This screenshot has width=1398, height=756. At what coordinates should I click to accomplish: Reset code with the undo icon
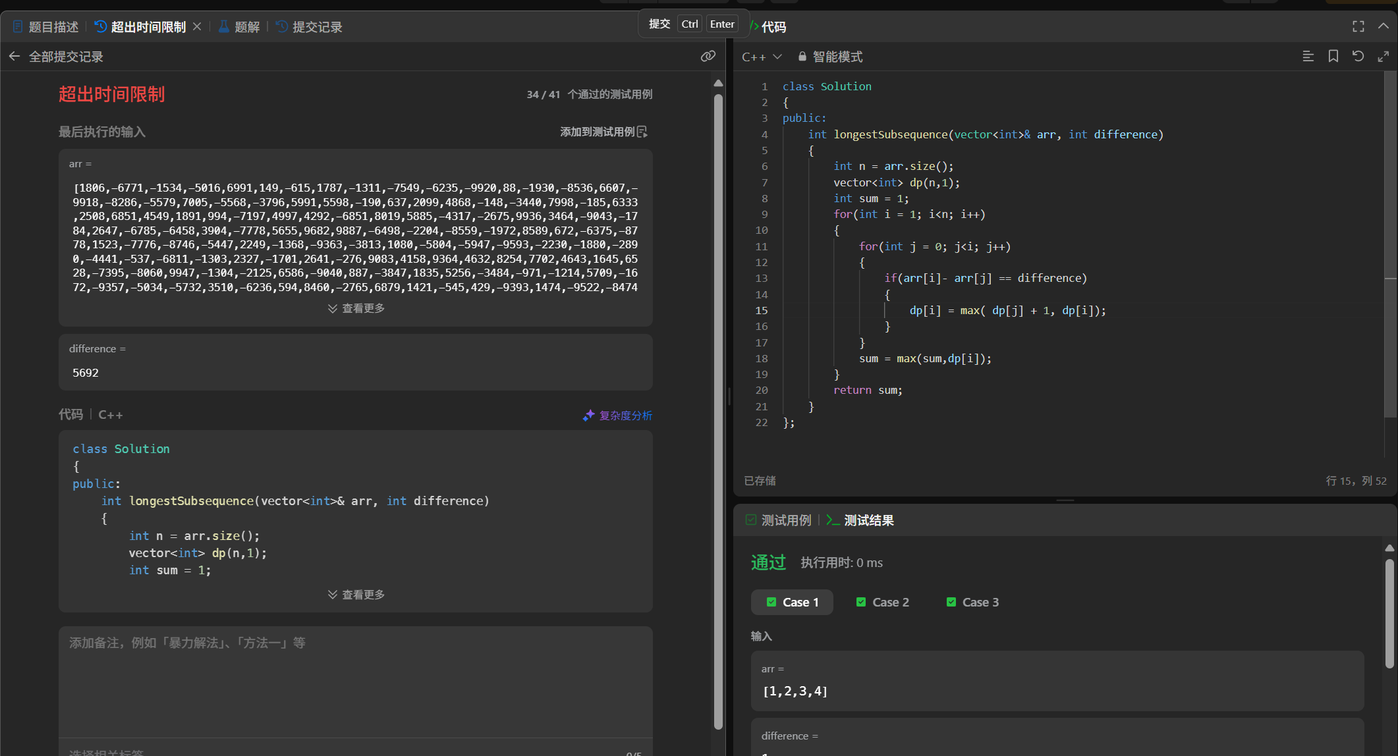(1358, 57)
